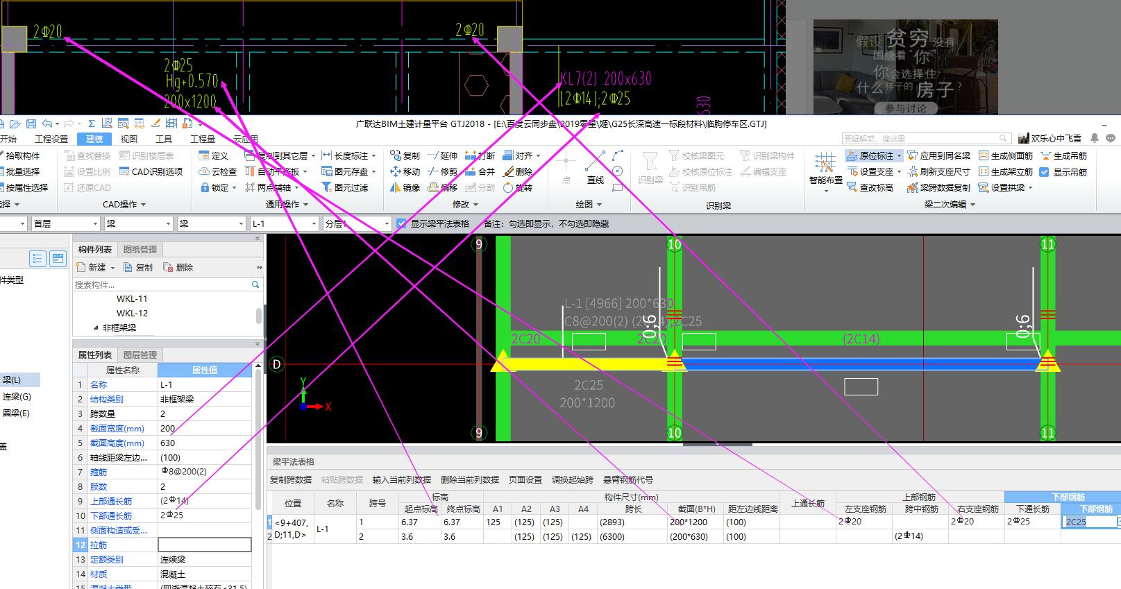Viewport: 1121px width, 589px height.
Task: Click 应用到同名梁 apply to same-name beams
Action: (938, 155)
